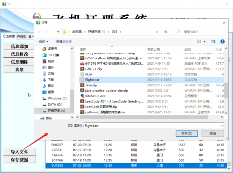Select flight row PN6287 in table
Screen dimensions: 233x173
(136, 145)
